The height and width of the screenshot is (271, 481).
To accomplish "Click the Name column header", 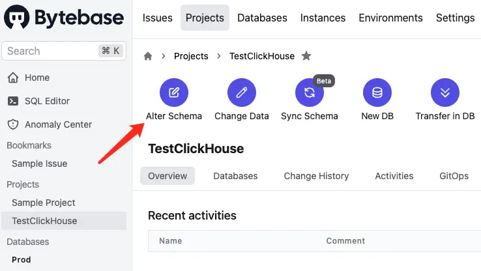I will click(171, 241).
